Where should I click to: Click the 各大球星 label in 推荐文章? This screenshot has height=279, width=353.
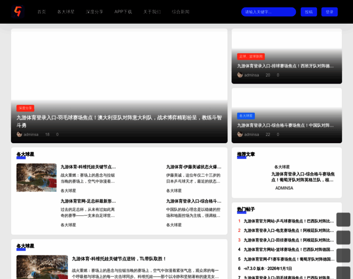pyautogui.click(x=282, y=167)
